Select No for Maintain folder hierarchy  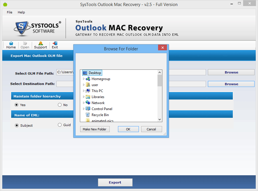[x=60, y=105]
